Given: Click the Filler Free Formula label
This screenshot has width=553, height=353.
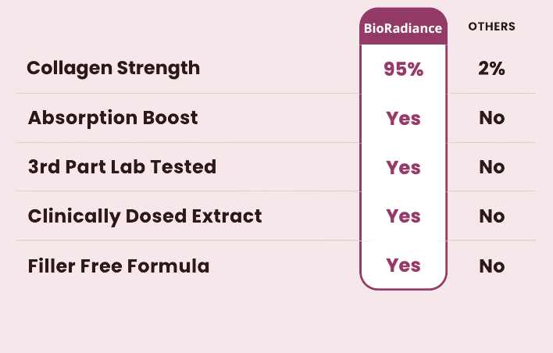Looking at the screenshot, I should point(119,266).
